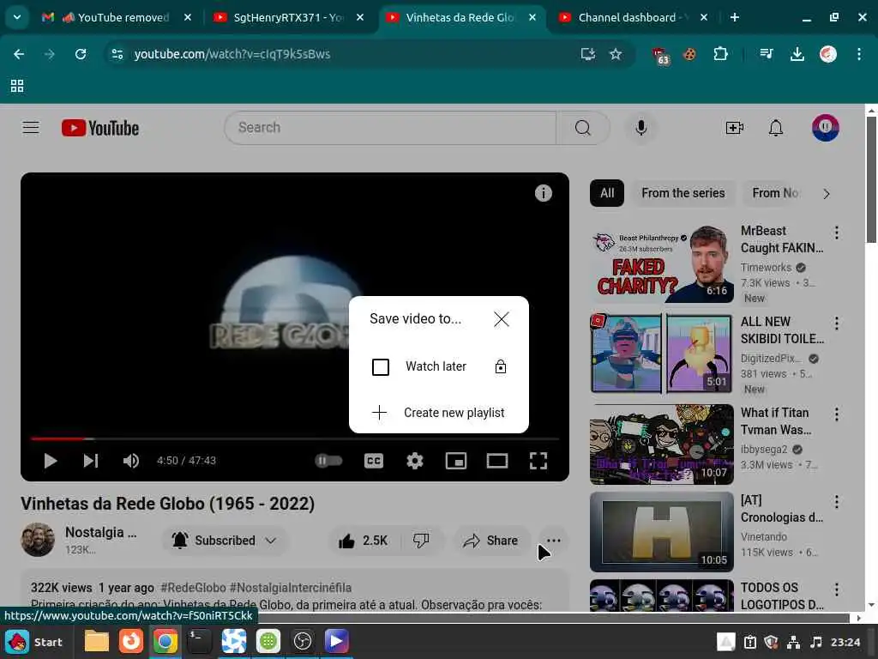This screenshot has height=659, width=878.
Task: Go to YouTube home via logo
Action: 100,128
